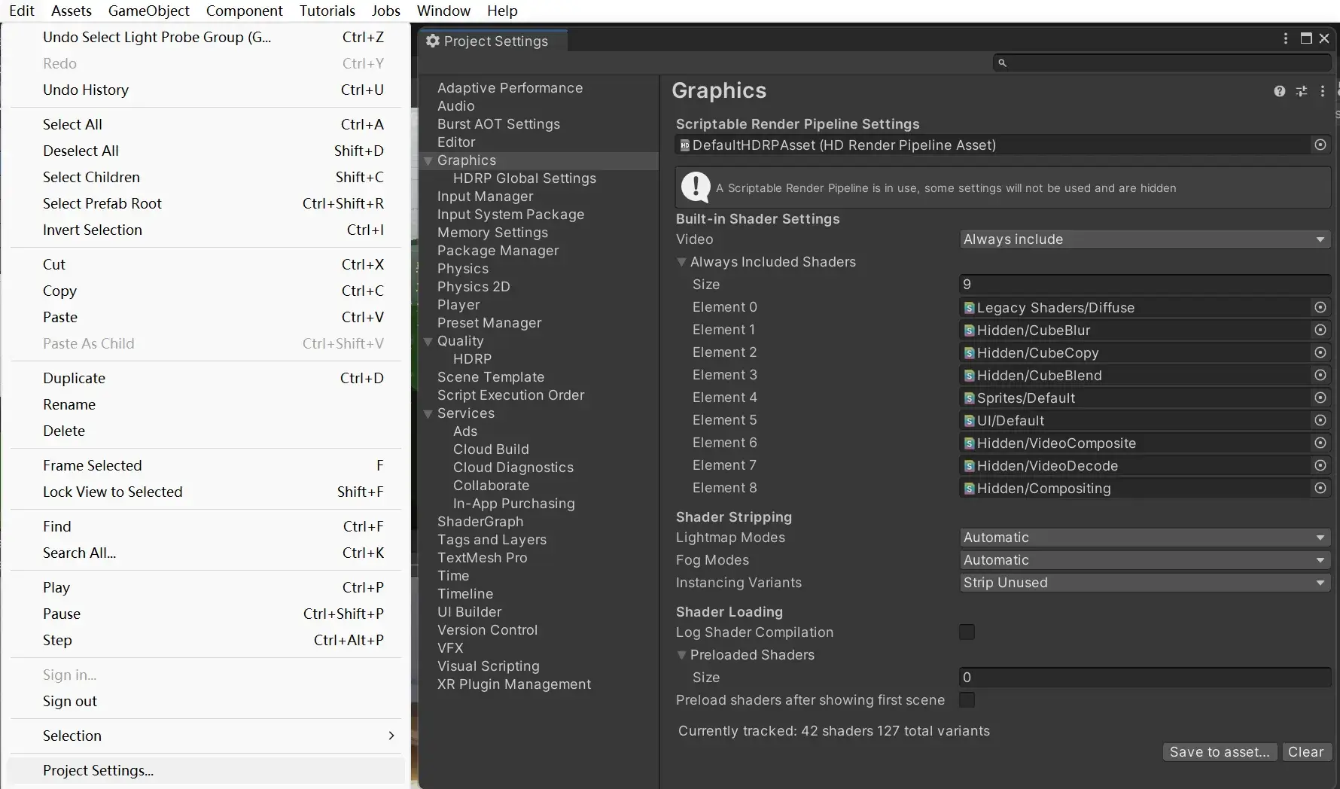Open object picker for Hidden/Compositing element

pyautogui.click(x=1320, y=488)
